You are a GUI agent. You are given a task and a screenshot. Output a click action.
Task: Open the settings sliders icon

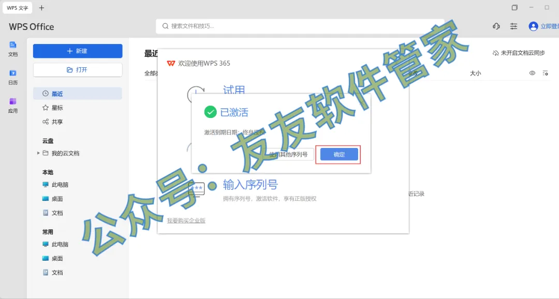pyautogui.click(x=514, y=26)
